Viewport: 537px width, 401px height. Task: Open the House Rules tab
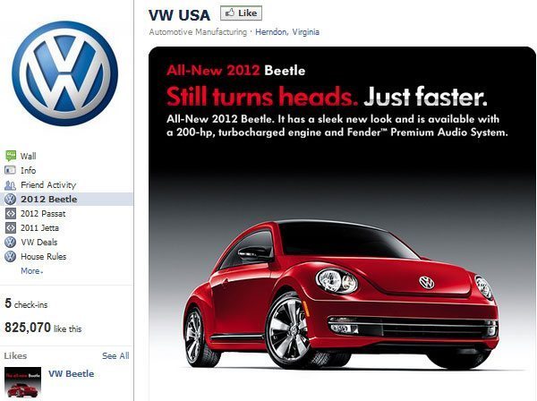tap(44, 257)
